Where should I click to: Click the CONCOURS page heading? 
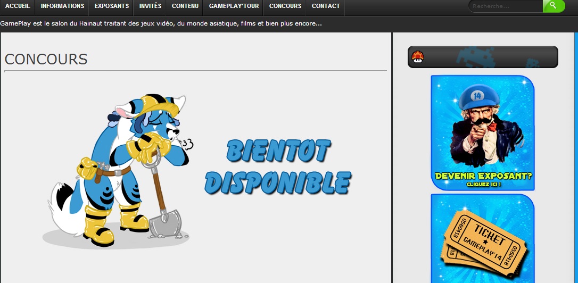tap(46, 59)
